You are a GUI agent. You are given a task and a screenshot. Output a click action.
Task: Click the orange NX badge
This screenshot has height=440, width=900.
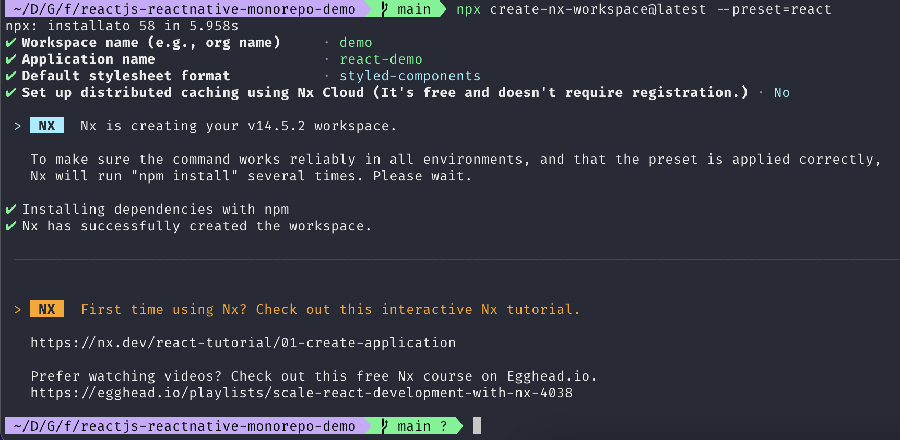tap(47, 309)
